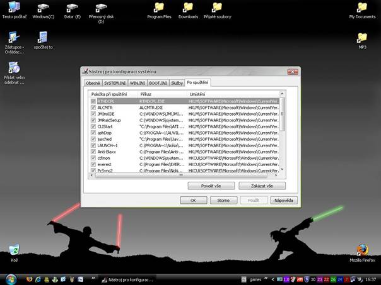
Task: Click the green 26 temperature tray icon
Action: (x=333, y=279)
